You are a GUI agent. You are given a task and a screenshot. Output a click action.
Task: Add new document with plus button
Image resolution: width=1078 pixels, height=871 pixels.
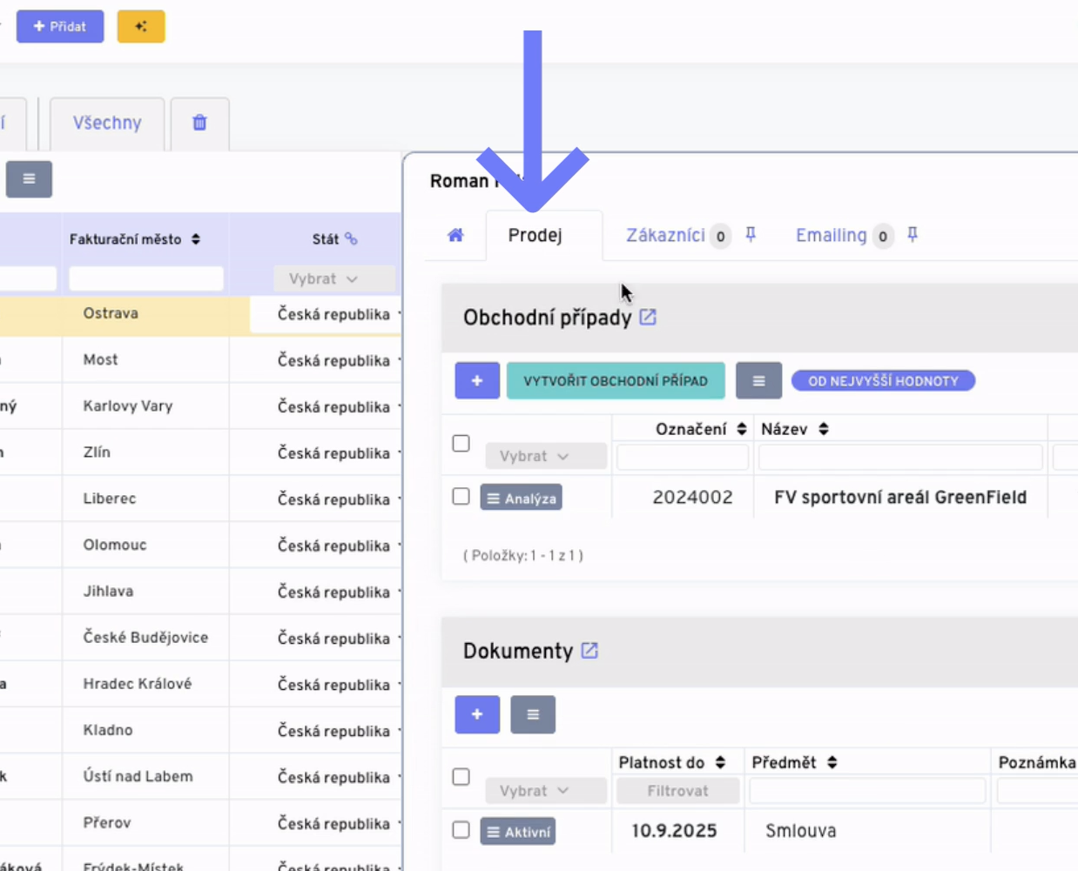(x=476, y=714)
